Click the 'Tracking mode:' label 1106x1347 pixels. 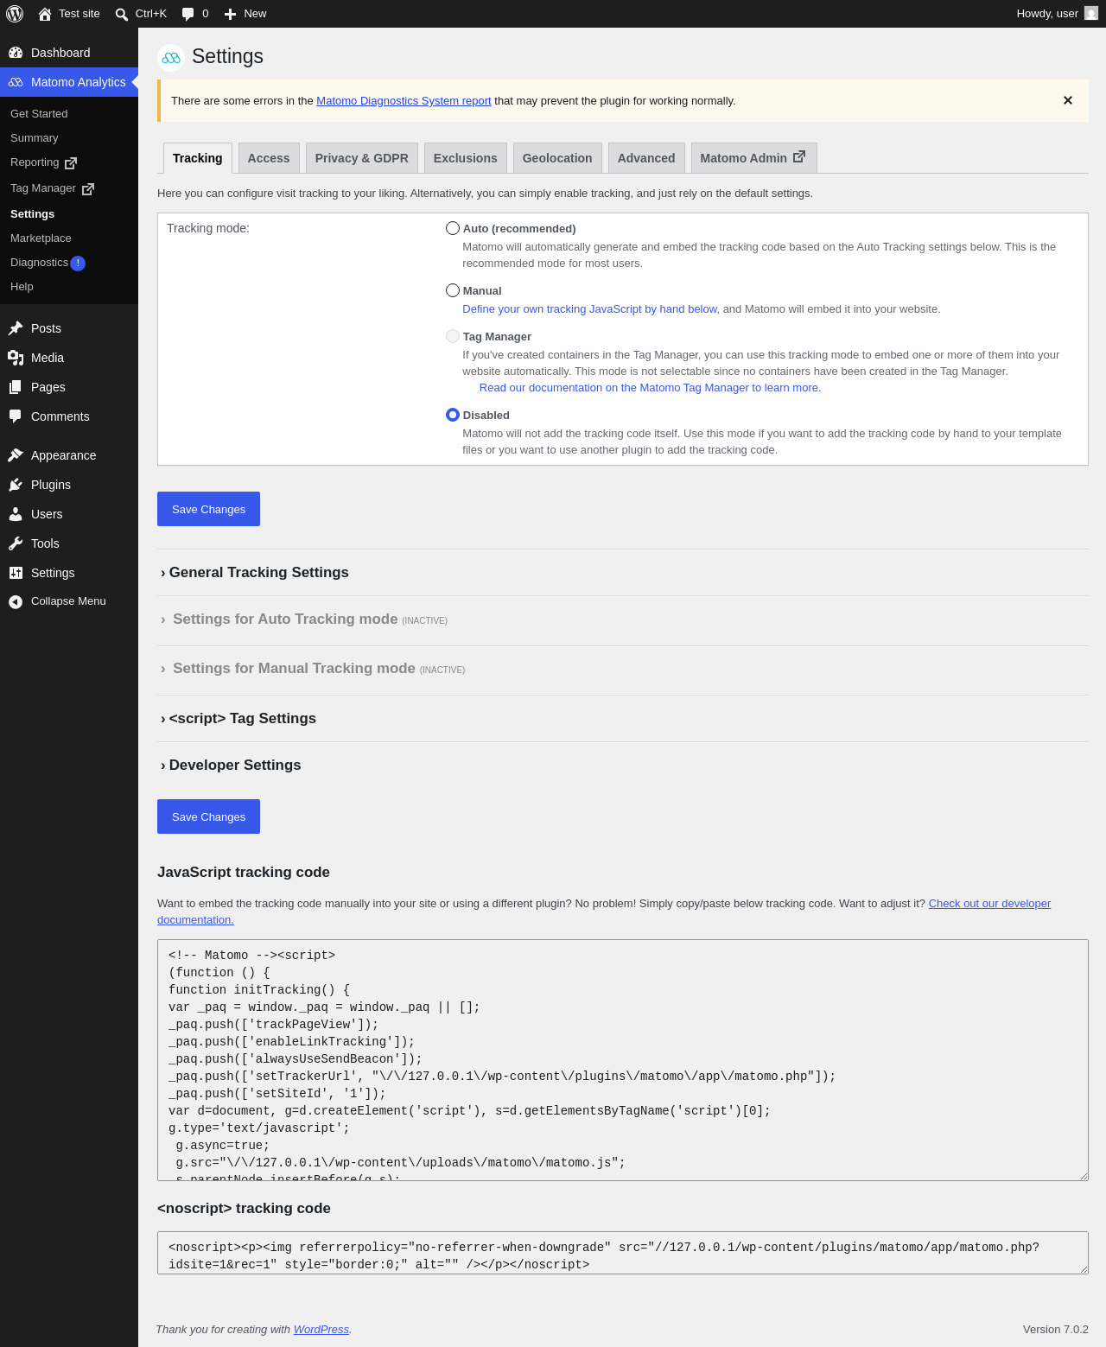[x=208, y=229]
